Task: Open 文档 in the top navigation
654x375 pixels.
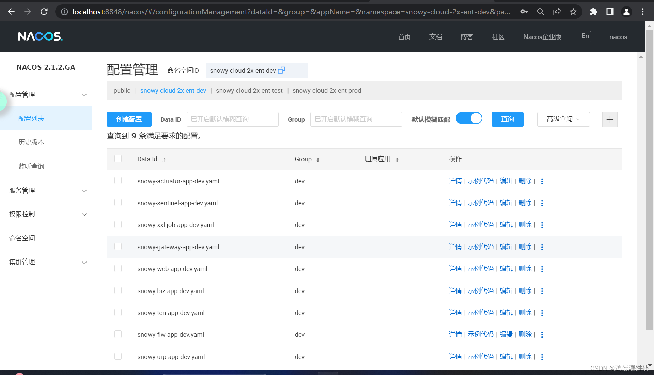Action: coord(436,37)
